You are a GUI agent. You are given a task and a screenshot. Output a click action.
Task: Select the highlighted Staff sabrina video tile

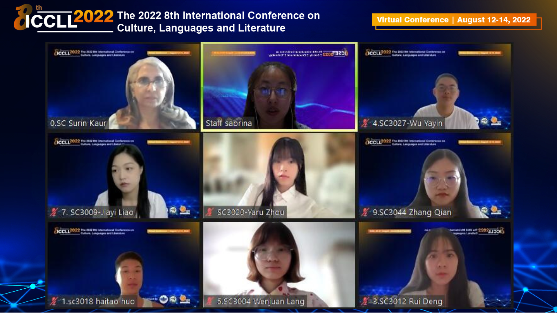pyautogui.click(x=279, y=87)
